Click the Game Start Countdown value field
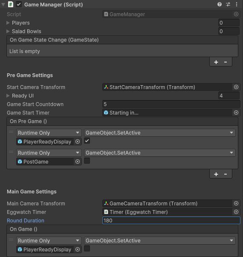This screenshot has height=257, width=243. coord(171,104)
